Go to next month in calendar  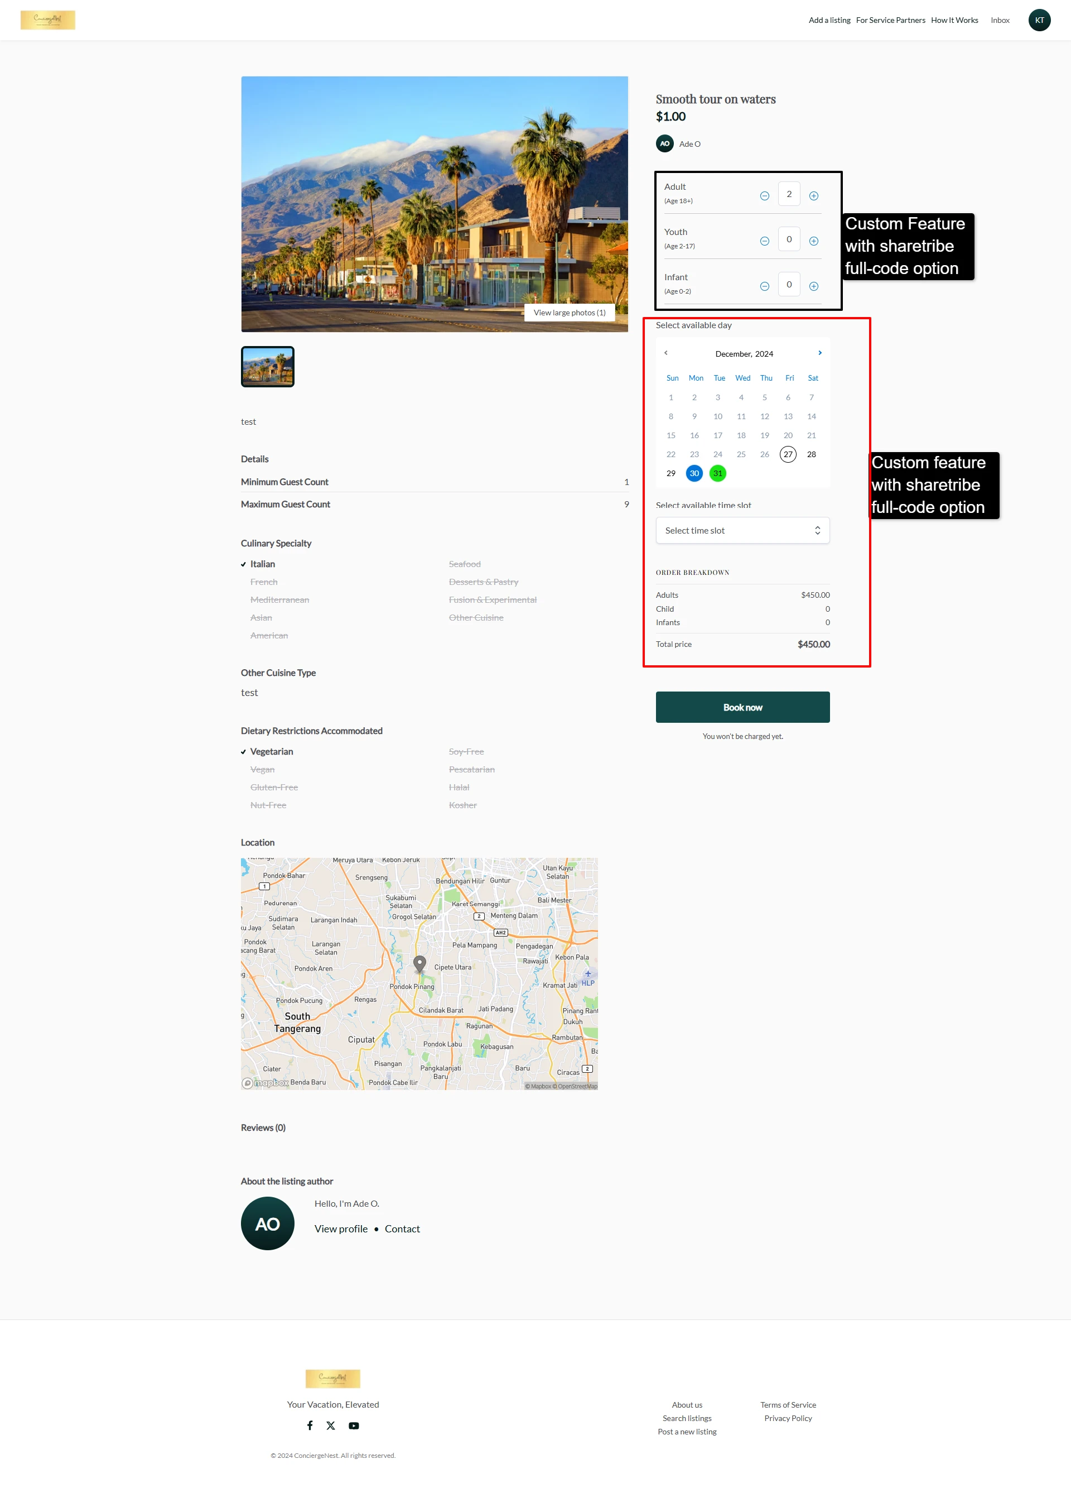[x=820, y=353]
